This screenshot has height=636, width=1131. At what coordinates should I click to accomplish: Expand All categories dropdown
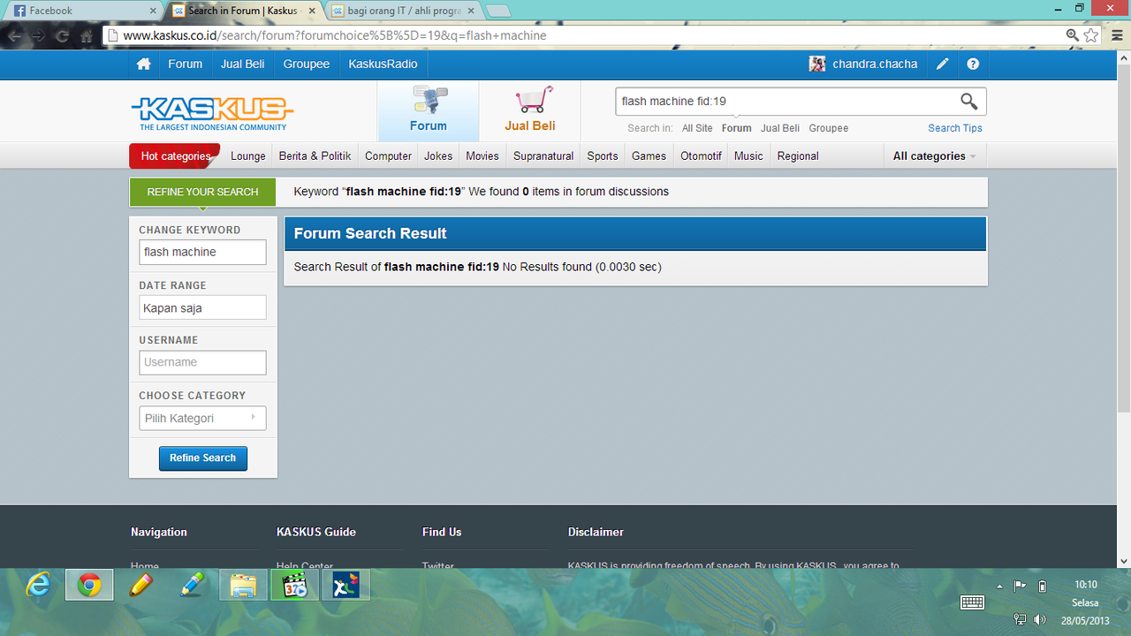(935, 156)
